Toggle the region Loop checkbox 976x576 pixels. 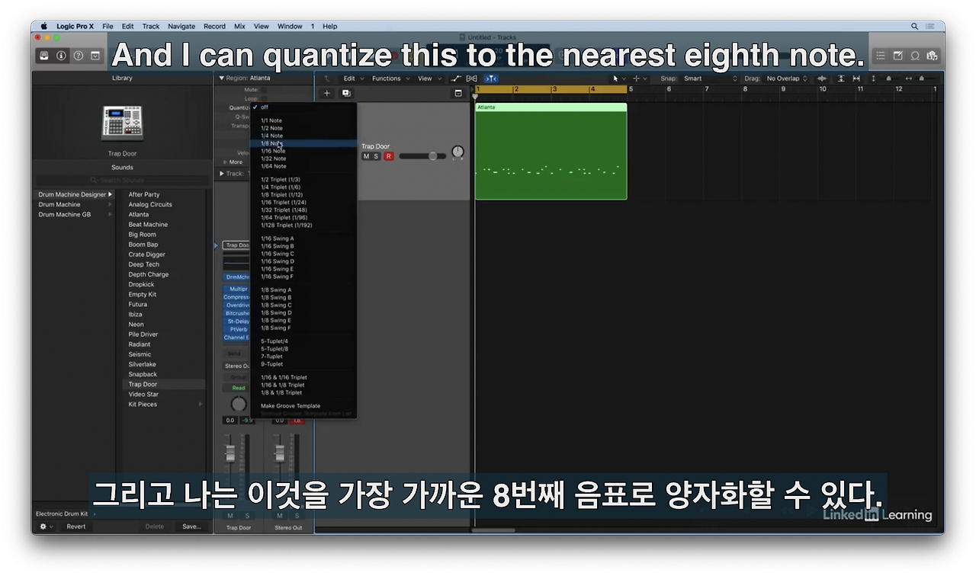pos(264,98)
